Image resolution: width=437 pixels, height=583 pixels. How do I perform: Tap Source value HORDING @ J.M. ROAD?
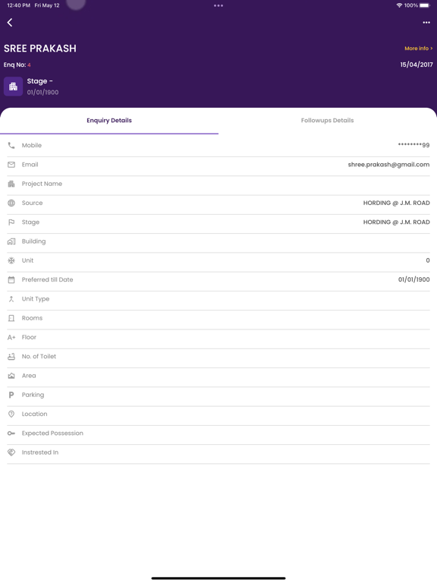pos(397,203)
